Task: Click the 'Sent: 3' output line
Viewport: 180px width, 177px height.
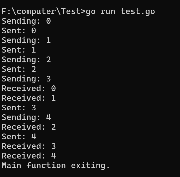Action: (19, 108)
